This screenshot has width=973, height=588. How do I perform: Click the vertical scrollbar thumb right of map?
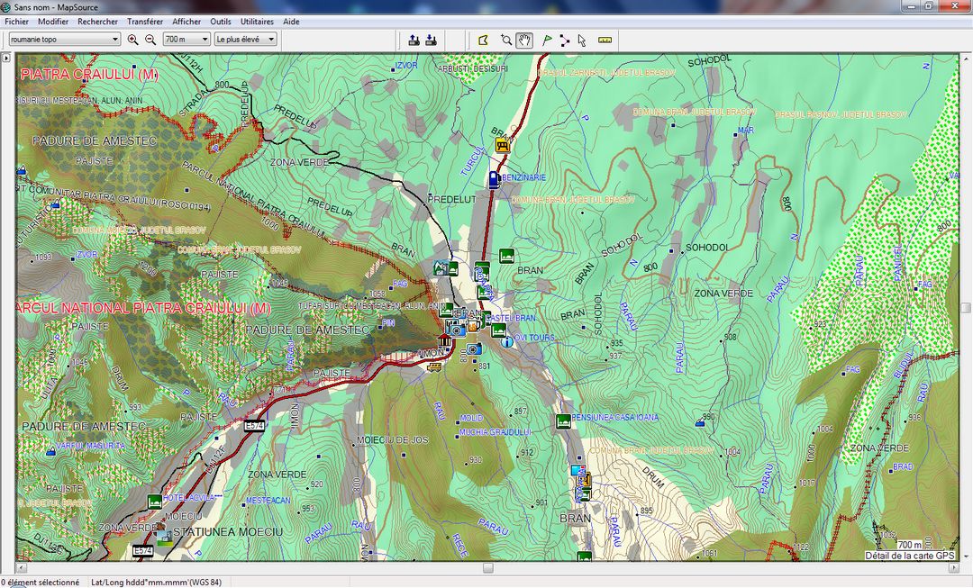[966, 308]
